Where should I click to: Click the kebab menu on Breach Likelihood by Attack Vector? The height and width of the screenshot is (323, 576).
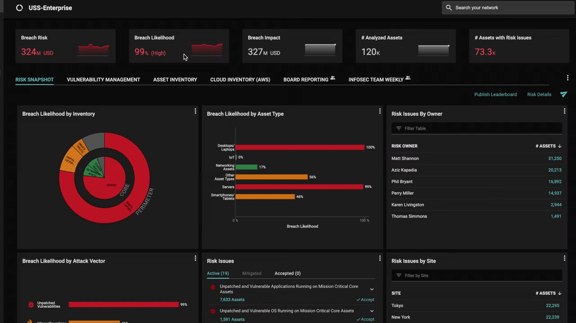(x=195, y=258)
